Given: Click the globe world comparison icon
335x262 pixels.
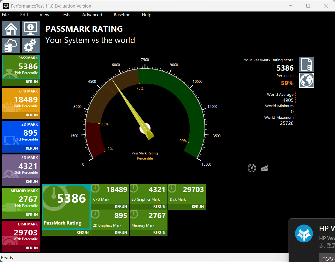Looking at the screenshot, I should (307, 80).
